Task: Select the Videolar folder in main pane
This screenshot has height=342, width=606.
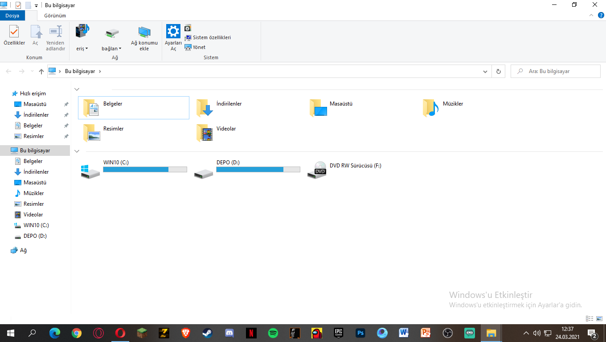Action: point(247,133)
